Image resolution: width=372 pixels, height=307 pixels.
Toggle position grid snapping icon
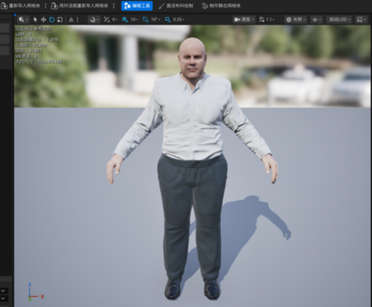[x=125, y=19]
